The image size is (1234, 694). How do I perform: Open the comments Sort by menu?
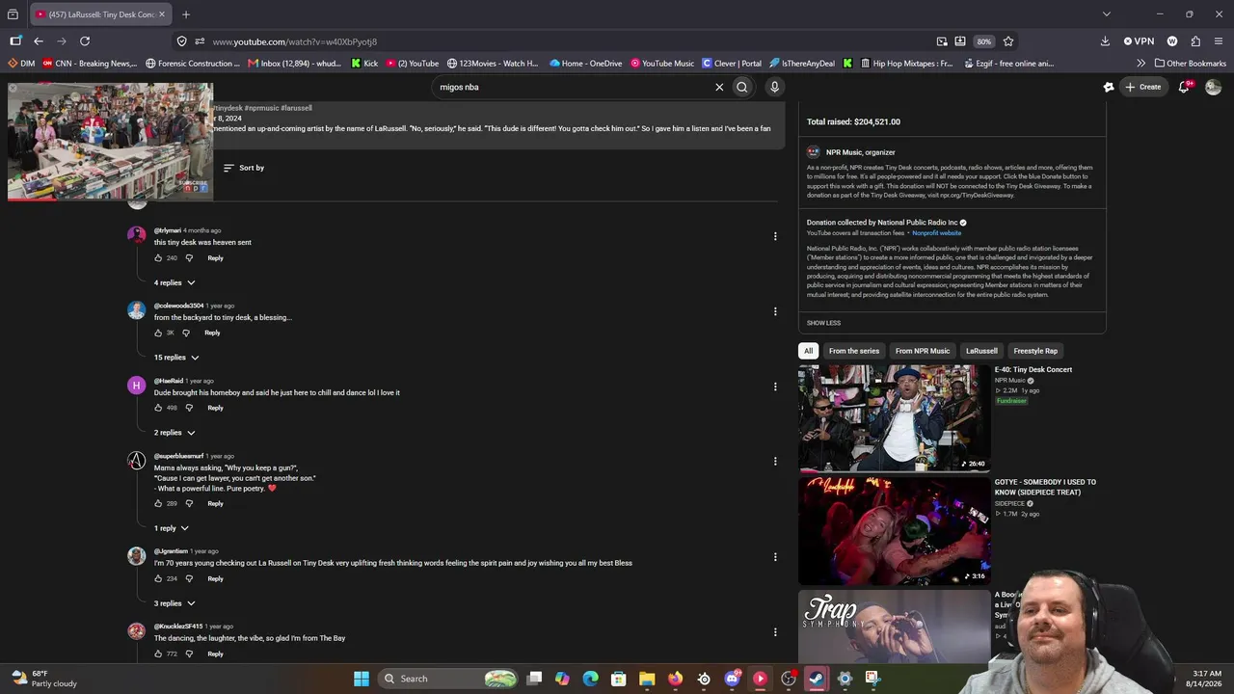click(244, 168)
